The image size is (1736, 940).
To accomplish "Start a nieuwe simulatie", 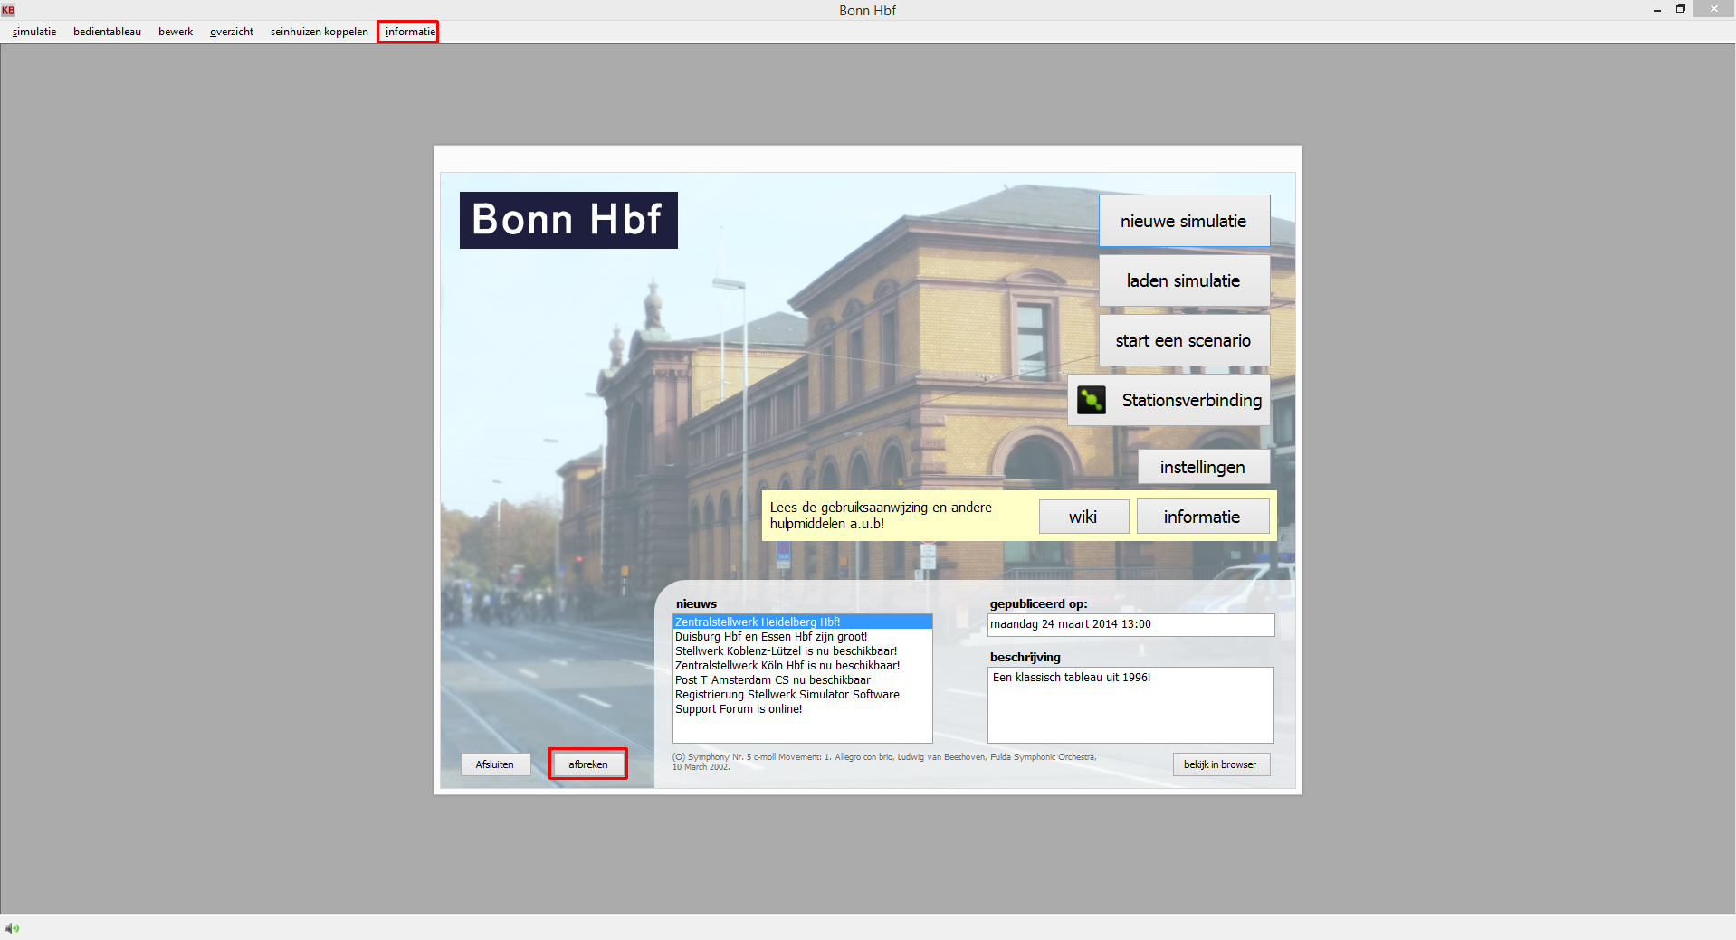I will [1183, 221].
